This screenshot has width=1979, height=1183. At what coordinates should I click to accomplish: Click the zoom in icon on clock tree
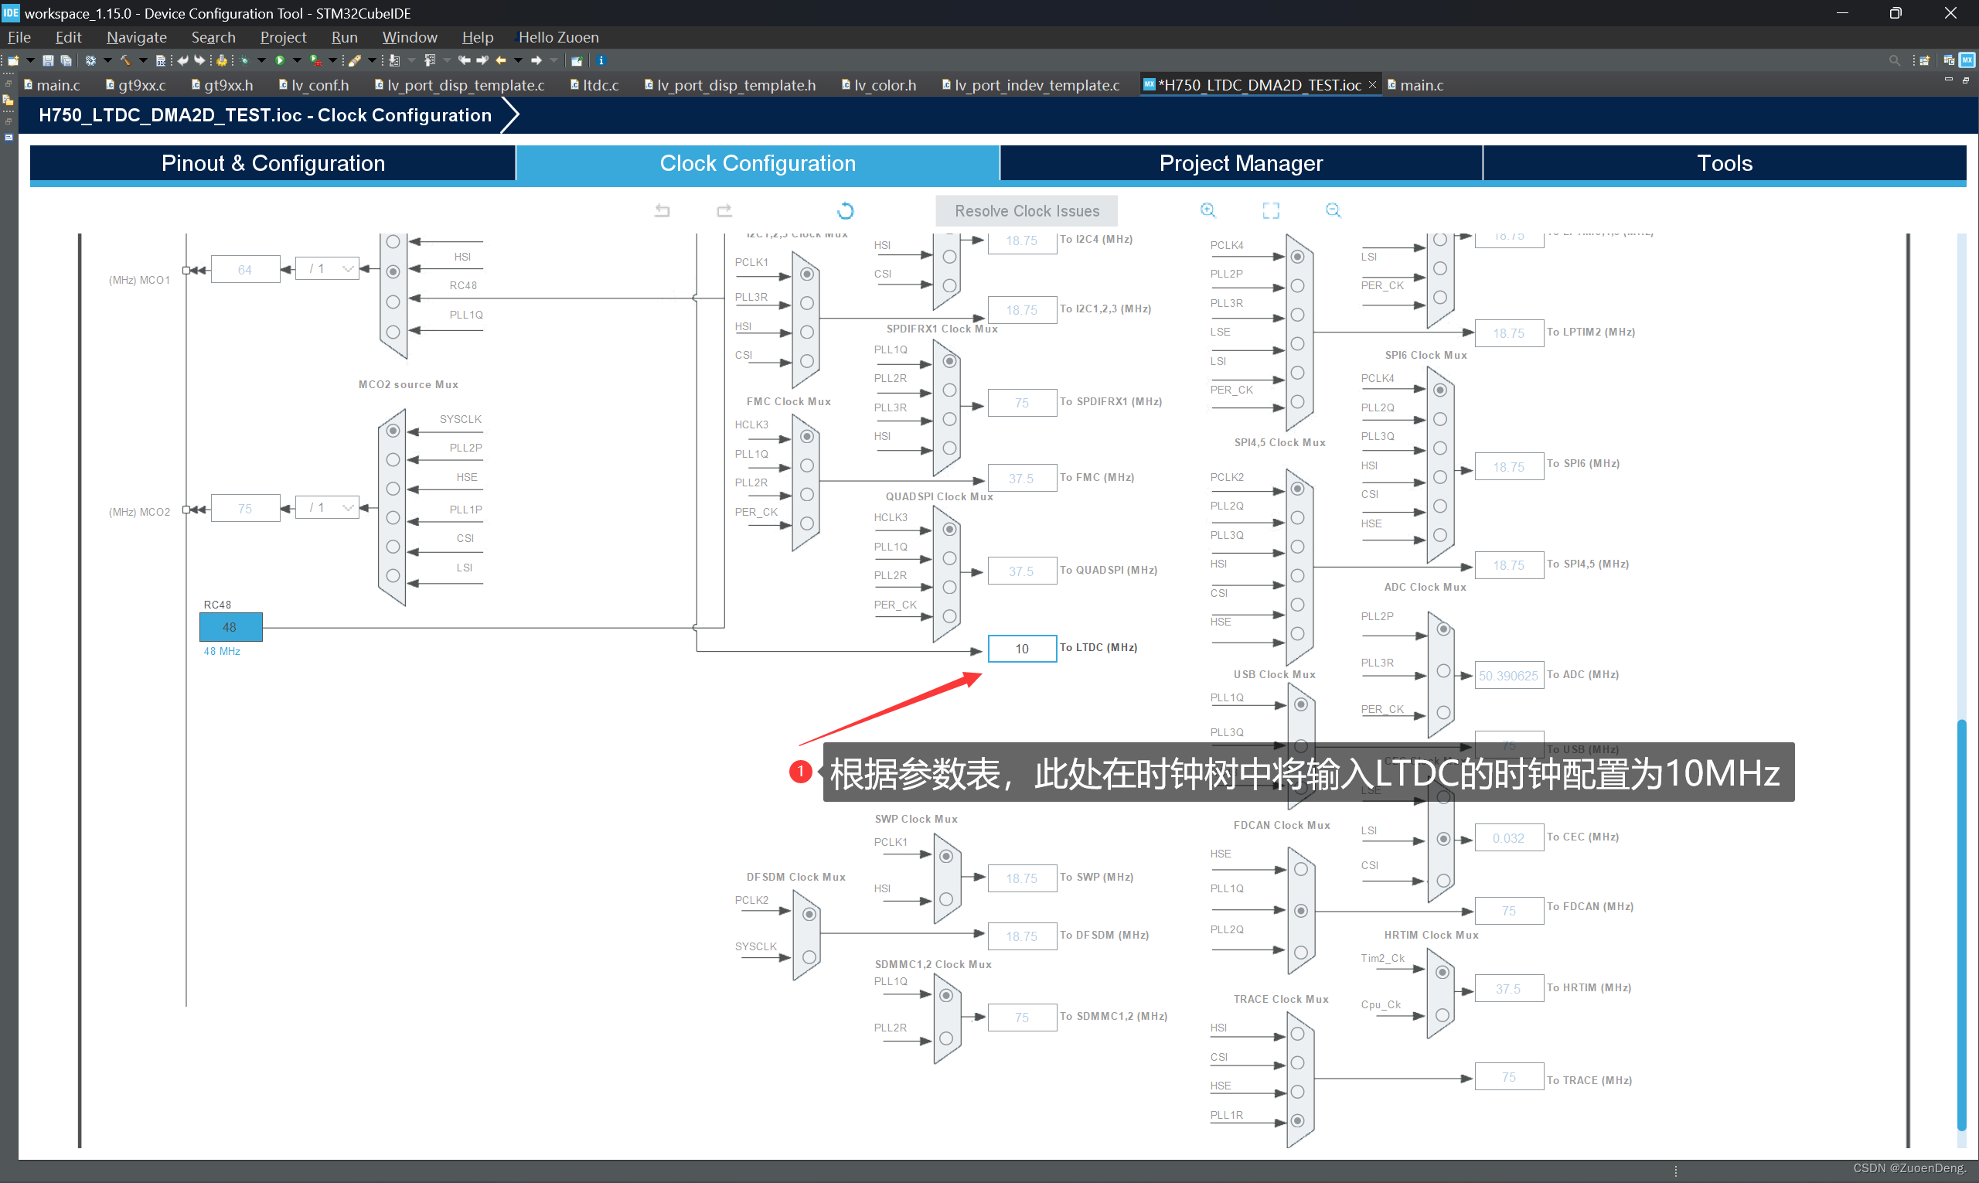pos(1207,211)
